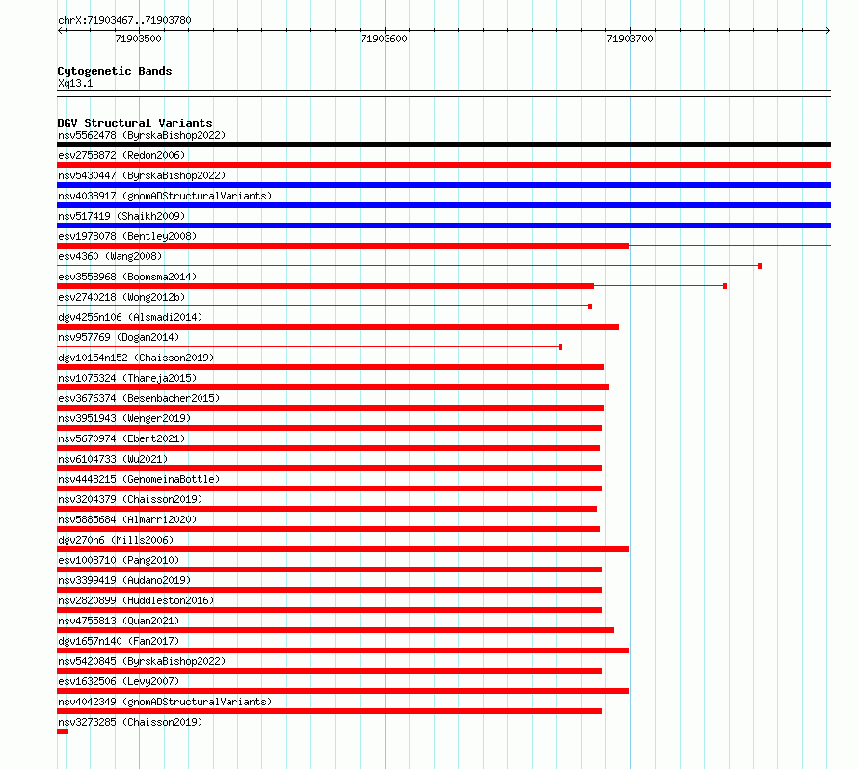Screen dimensions: 858x769
Task: Click the end marker of esv2740218 line
Action: point(590,306)
